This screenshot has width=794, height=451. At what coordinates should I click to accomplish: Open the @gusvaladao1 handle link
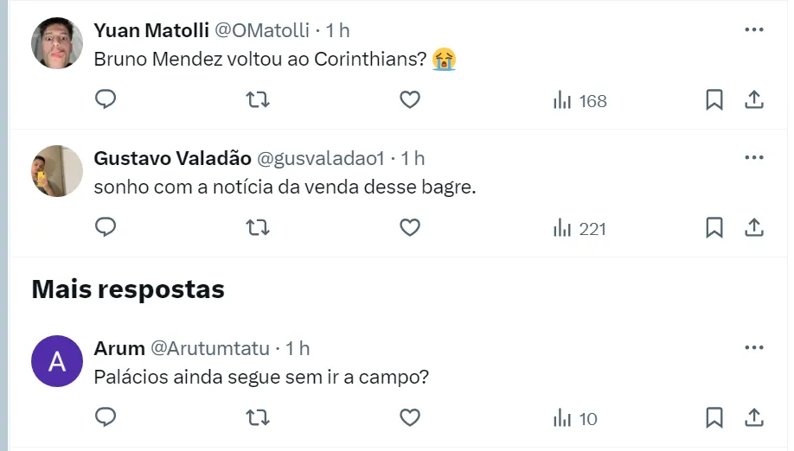321,158
